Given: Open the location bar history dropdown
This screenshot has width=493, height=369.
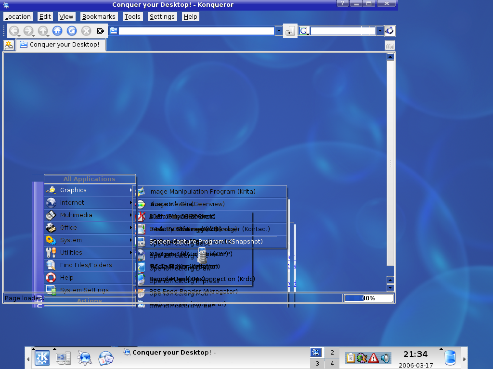Looking at the screenshot, I should (x=279, y=31).
